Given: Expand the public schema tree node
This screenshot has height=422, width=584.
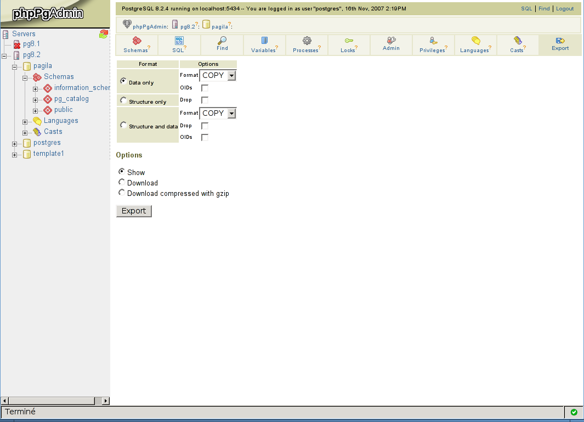Looking at the screenshot, I should pyautogui.click(x=35, y=111).
